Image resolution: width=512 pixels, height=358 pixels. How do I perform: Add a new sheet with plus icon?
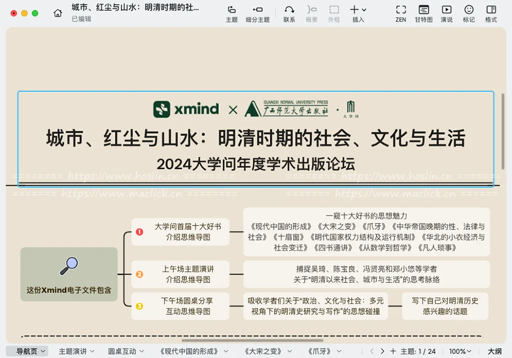(393, 351)
